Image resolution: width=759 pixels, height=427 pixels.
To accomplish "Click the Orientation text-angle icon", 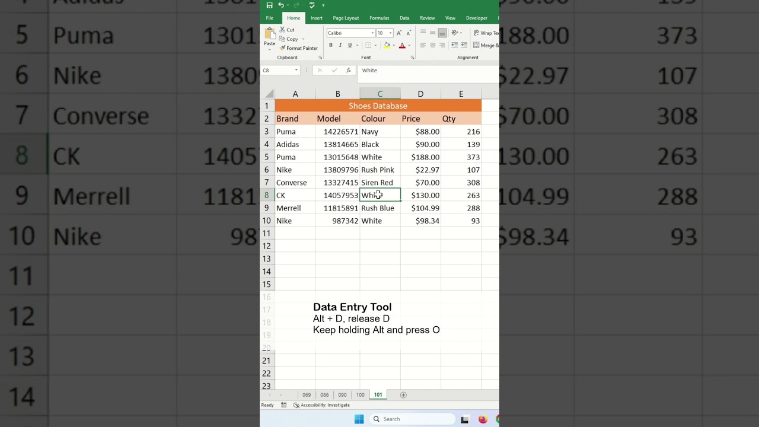I will (x=455, y=33).
